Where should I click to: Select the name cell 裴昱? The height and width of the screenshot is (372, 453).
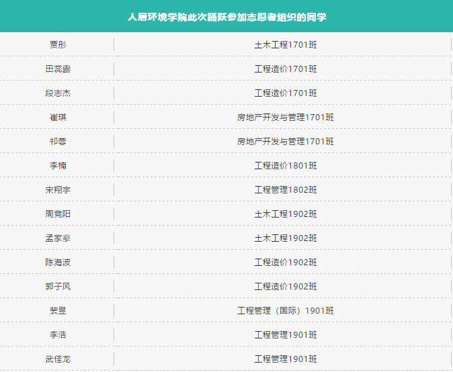(58, 310)
